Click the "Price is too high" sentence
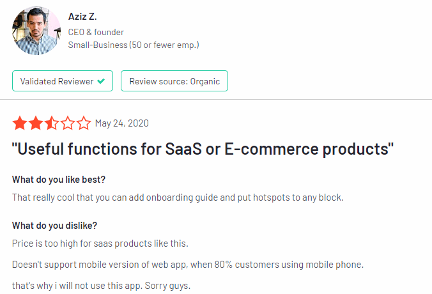This screenshot has height=294, width=432. click(x=99, y=244)
